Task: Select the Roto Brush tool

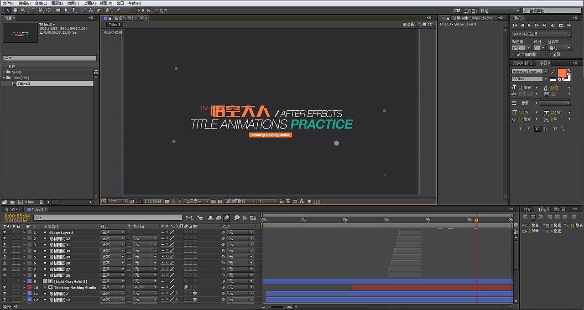Action: click(x=109, y=10)
